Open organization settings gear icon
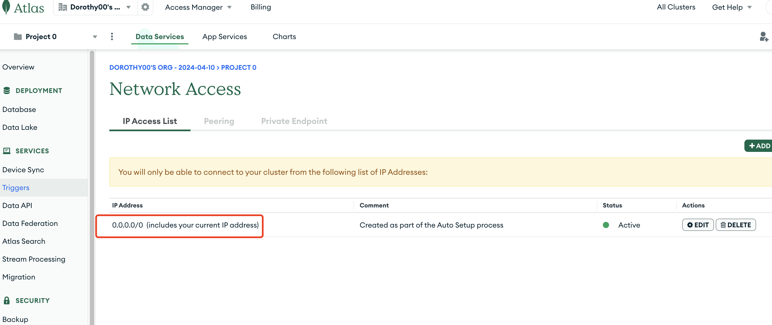Screen dimensions: 772x325 (x=145, y=7)
